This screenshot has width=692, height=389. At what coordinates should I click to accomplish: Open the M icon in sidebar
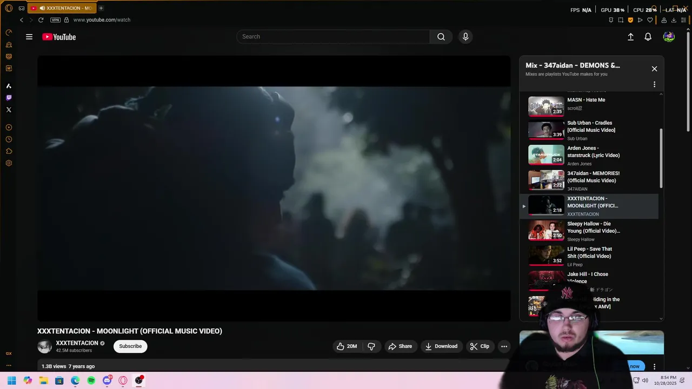[9, 68]
